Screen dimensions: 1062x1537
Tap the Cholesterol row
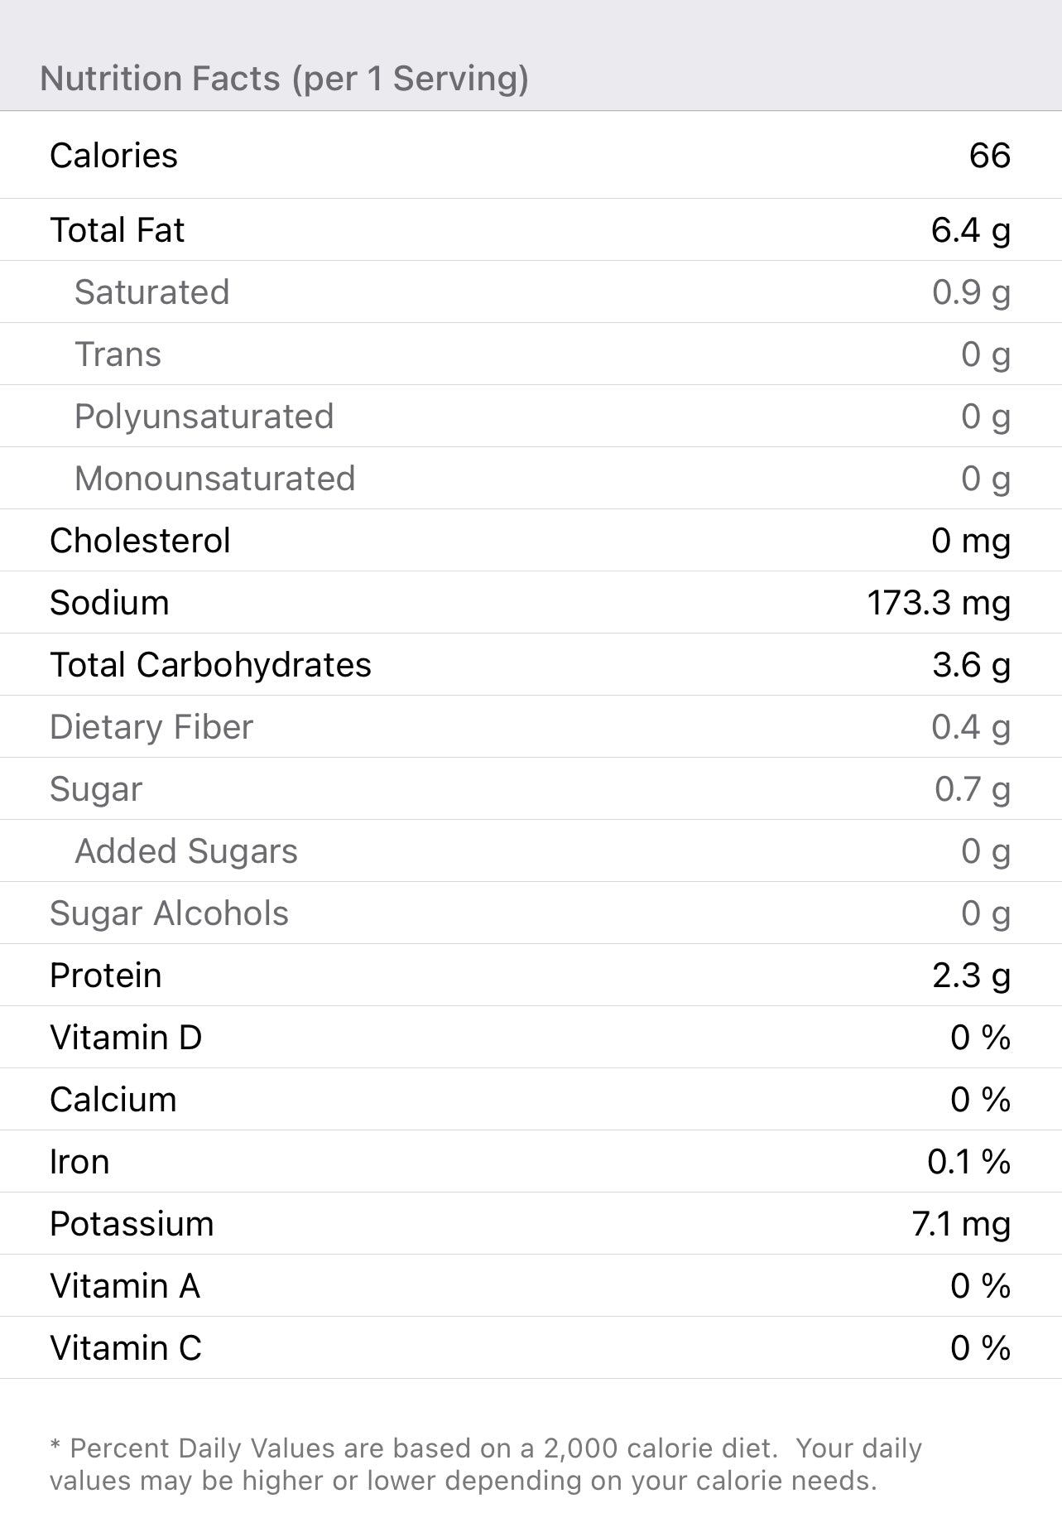click(530, 541)
